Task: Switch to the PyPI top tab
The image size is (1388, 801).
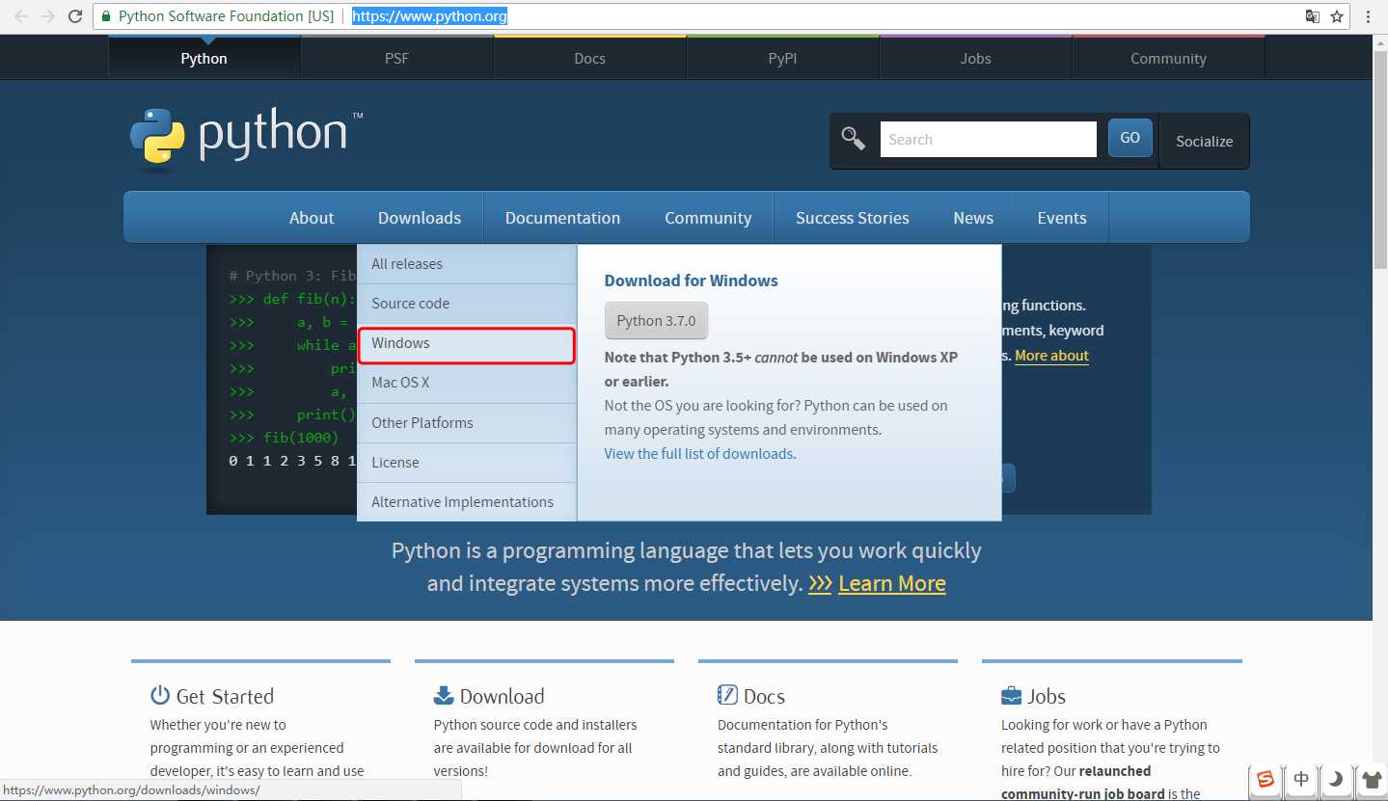Action: point(783,58)
